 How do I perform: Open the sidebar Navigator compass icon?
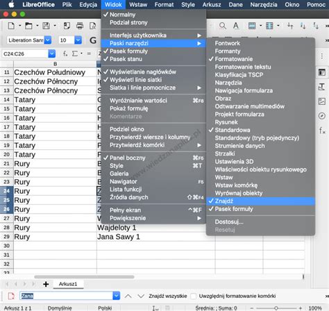tap(322, 116)
